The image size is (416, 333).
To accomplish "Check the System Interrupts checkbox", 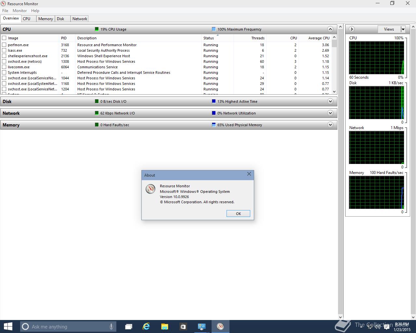I will click(4, 73).
